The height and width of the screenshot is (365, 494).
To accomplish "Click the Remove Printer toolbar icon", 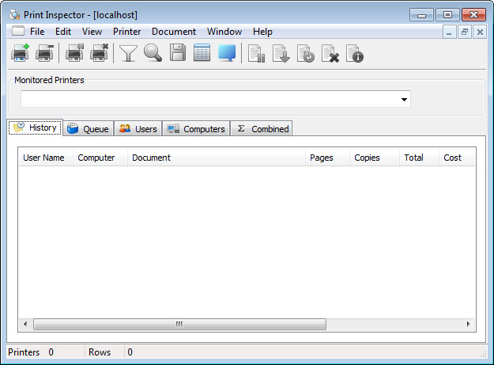I will click(x=44, y=53).
